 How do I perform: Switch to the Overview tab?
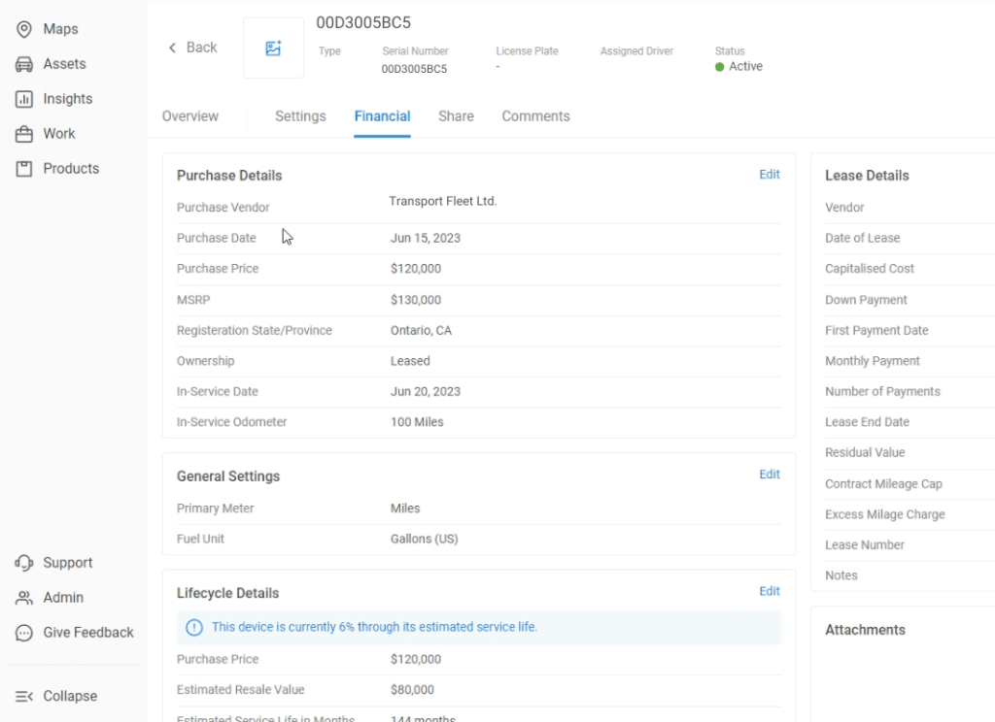click(190, 116)
